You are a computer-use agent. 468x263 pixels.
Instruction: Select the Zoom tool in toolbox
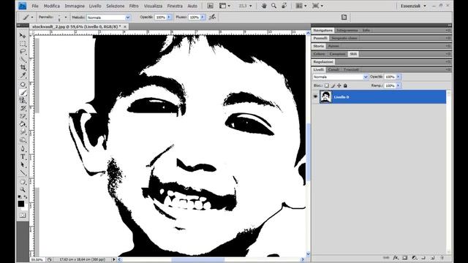tap(23, 190)
